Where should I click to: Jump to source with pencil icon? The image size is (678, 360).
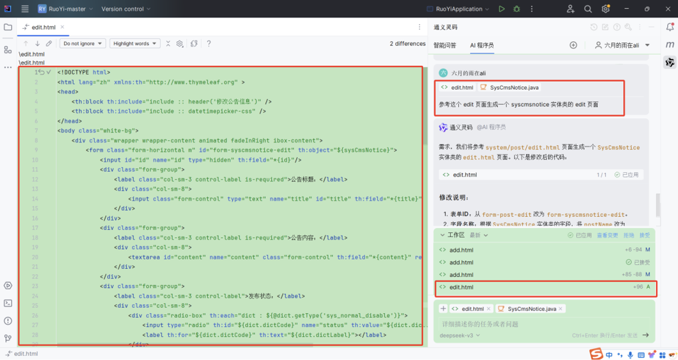point(49,43)
